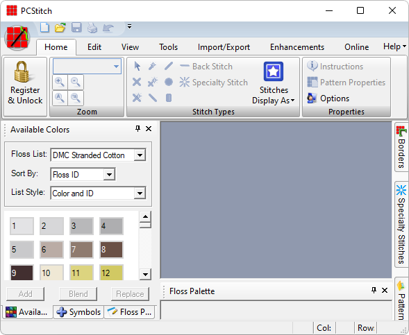Click the Zoom Out magnifier icon
The height and width of the screenshot is (335, 409).
pos(76,83)
